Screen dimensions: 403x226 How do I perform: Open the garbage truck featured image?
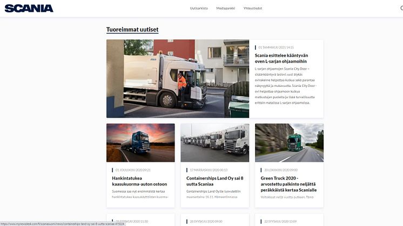[x=177, y=78]
